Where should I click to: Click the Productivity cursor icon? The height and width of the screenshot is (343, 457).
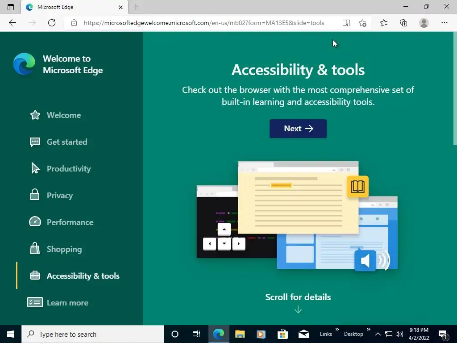(35, 168)
